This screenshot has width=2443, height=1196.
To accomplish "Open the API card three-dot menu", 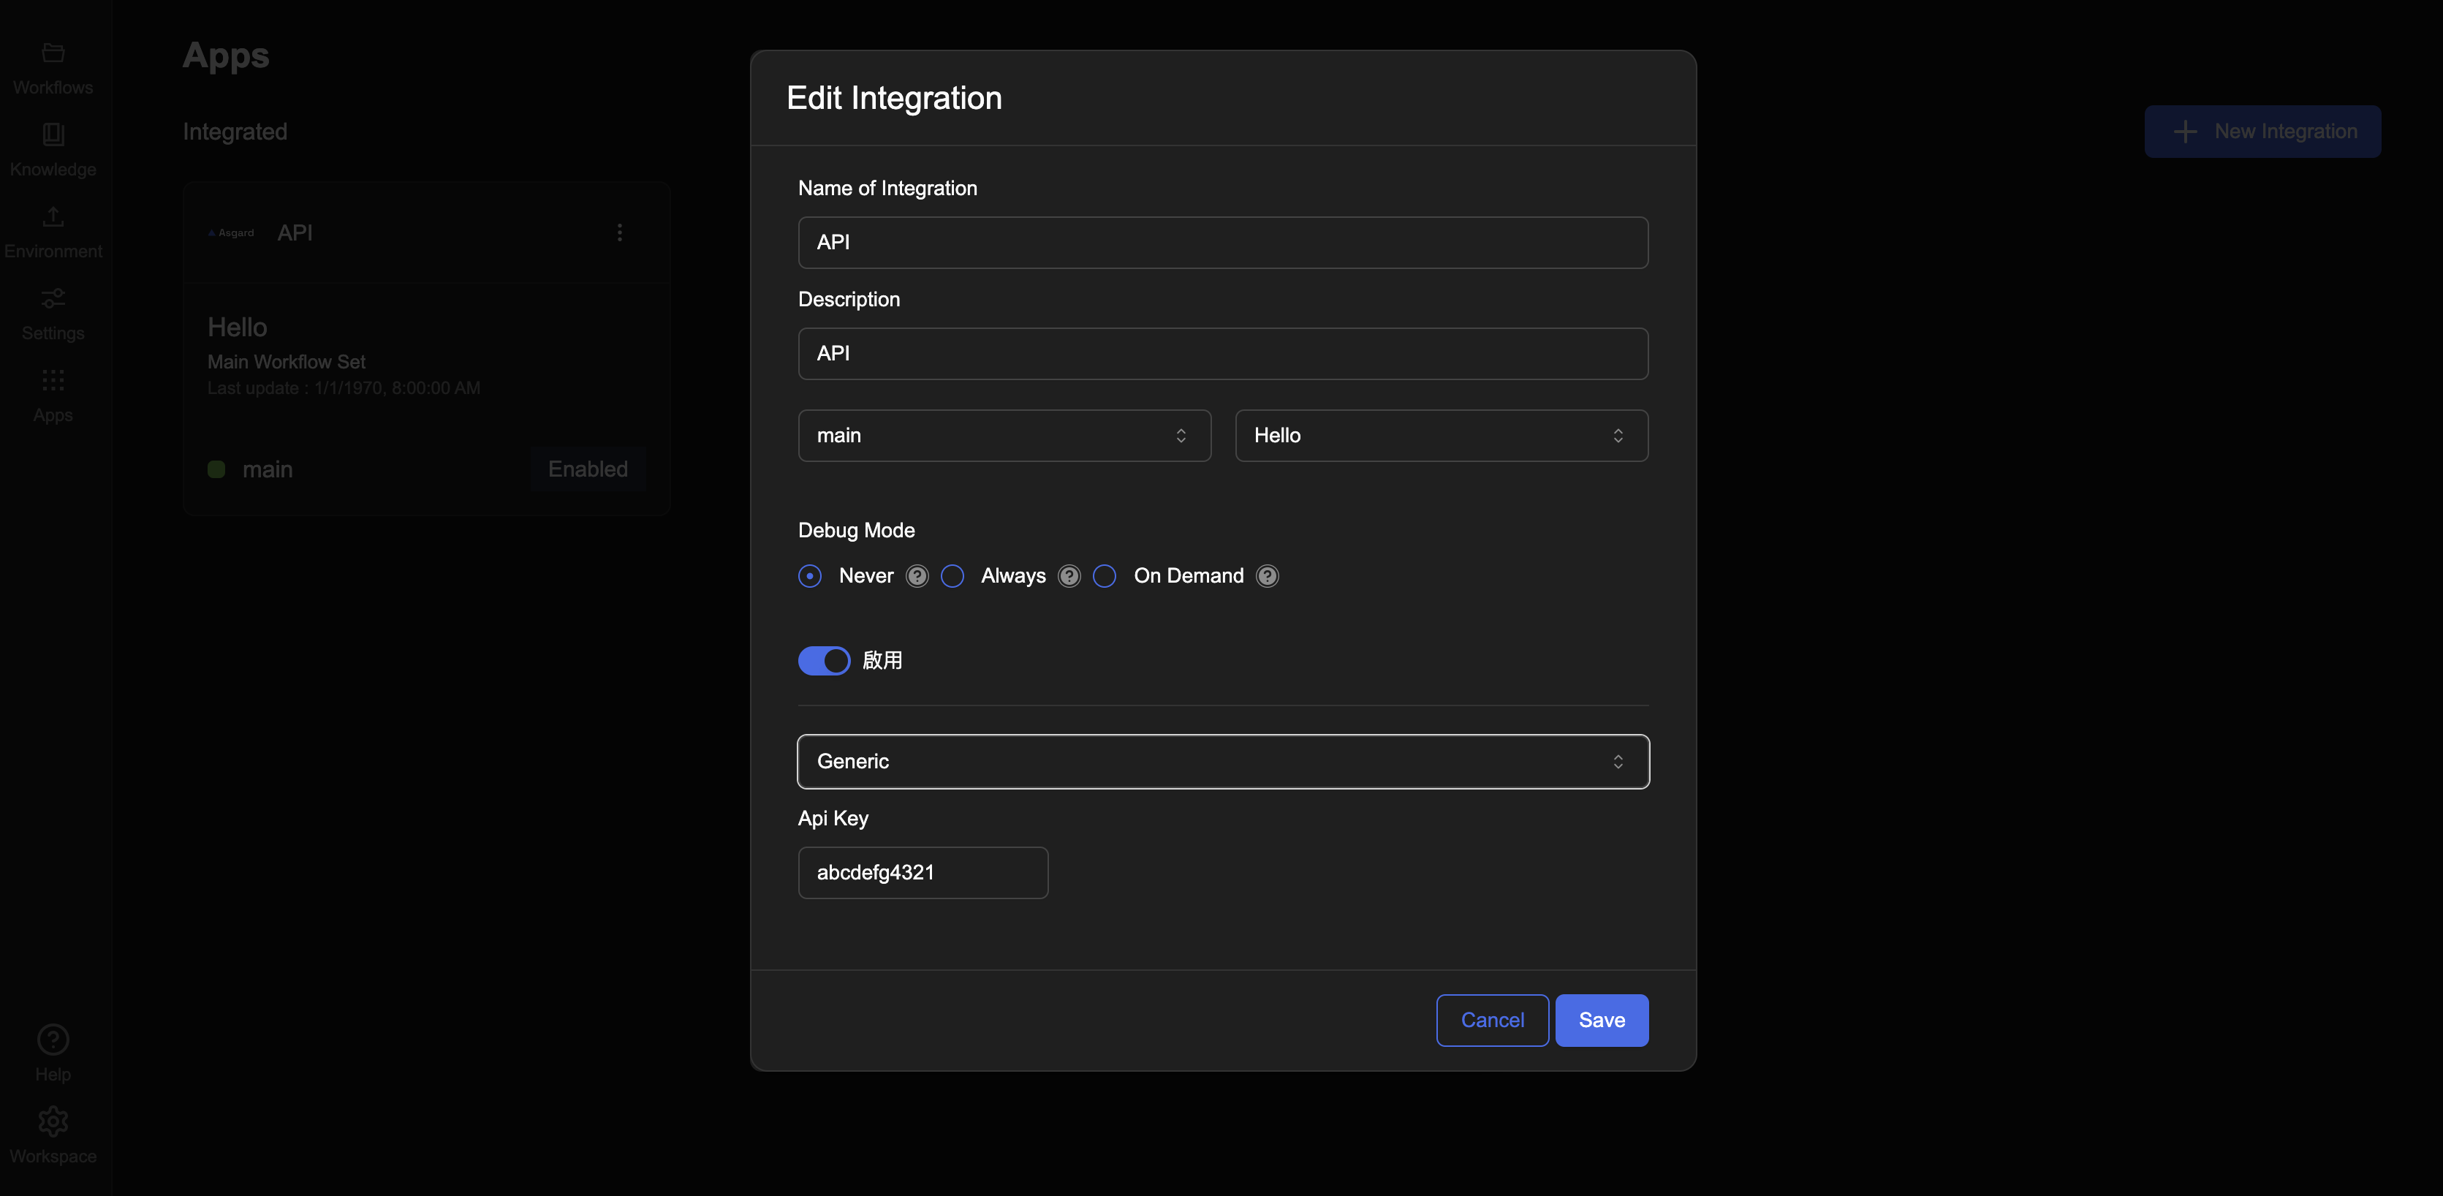I will (x=619, y=232).
